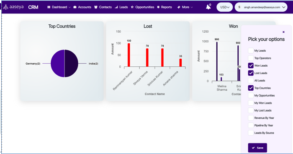Expand the Dashboard menu chevron
The height and width of the screenshot is (154, 293).
tap(69, 7)
